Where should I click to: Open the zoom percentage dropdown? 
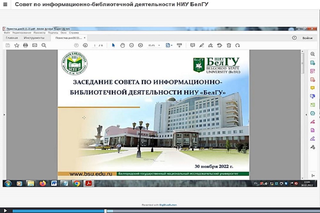coord(159,46)
